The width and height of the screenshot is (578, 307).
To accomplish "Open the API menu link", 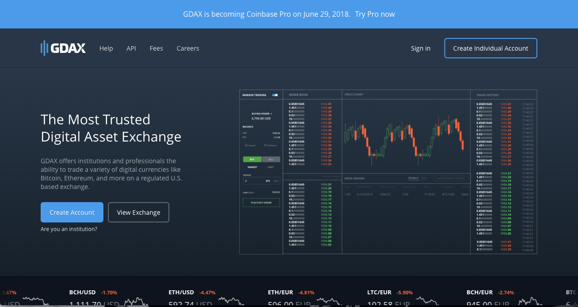I will tap(131, 48).
